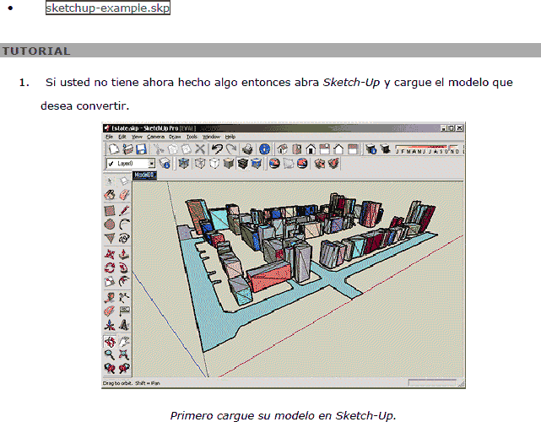Switch to Back view house outline icon

[x=338, y=149]
